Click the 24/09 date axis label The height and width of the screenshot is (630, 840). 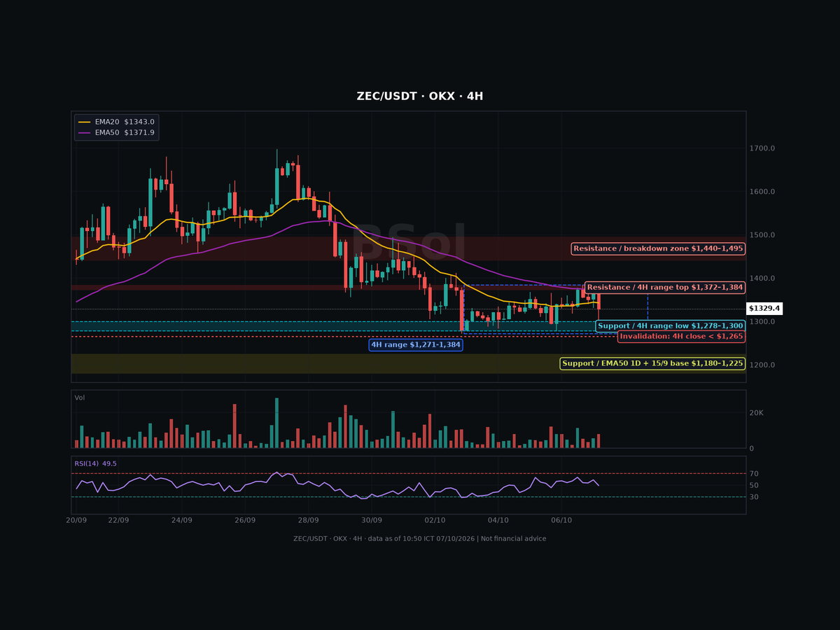[x=181, y=521]
